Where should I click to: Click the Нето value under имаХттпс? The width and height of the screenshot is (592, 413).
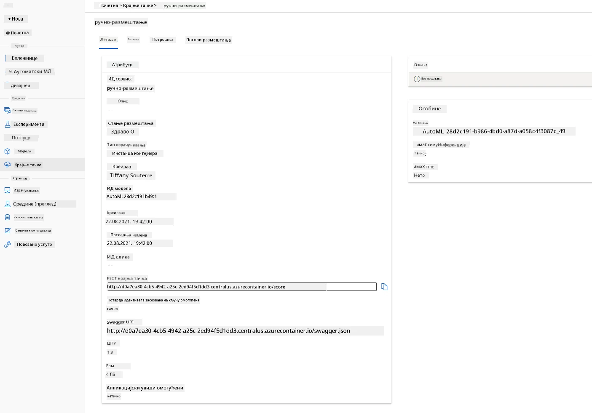click(x=419, y=176)
